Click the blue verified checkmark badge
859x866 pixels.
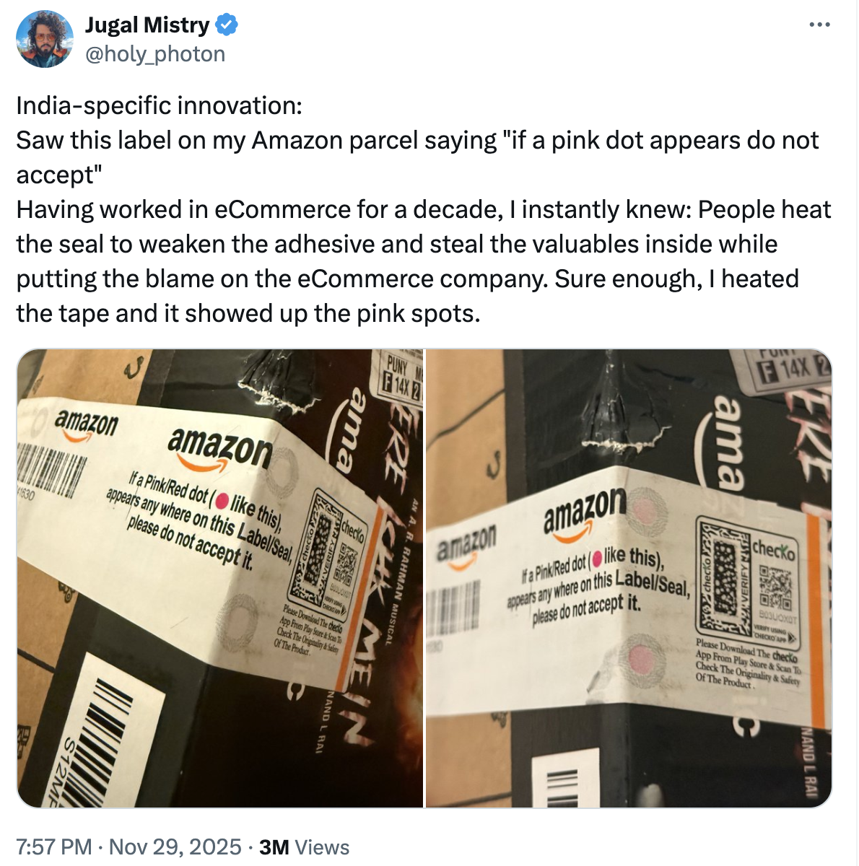pos(227,25)
